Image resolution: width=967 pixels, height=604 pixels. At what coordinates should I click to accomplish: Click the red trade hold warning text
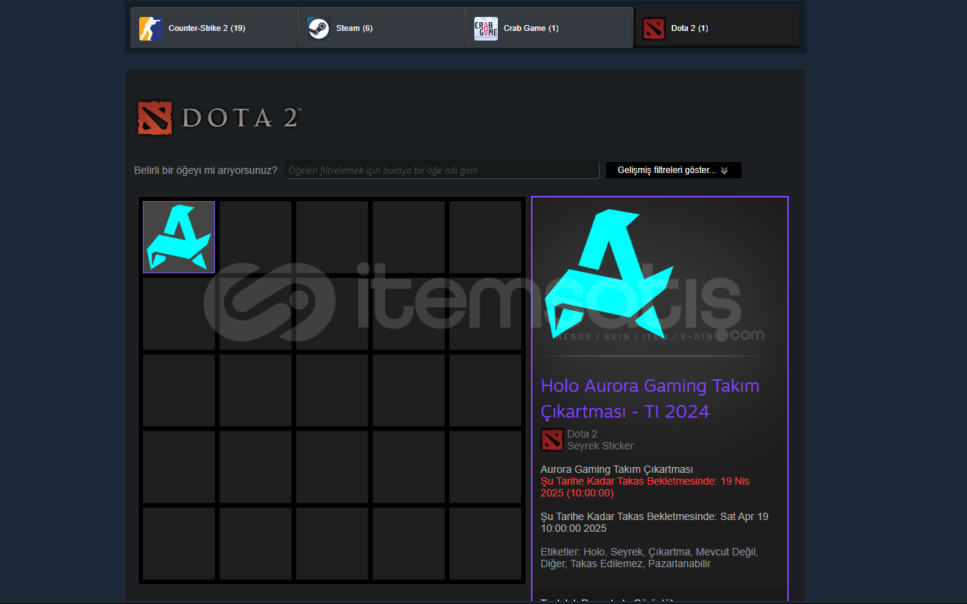tap(645, 487)
